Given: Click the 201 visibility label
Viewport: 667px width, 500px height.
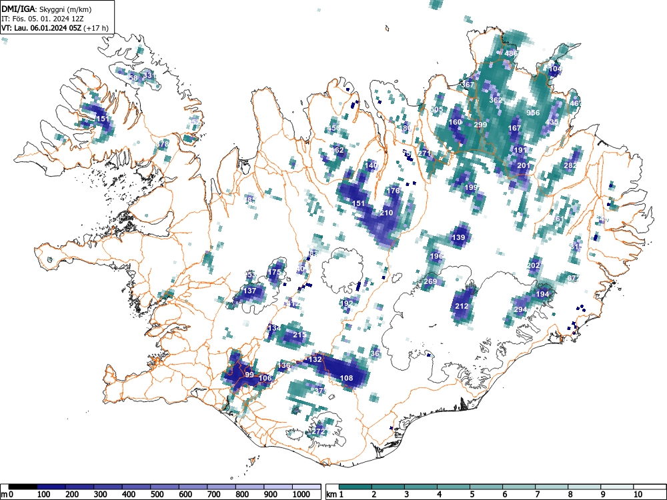Looking at the screenshot, I should [x=524, y=166].
